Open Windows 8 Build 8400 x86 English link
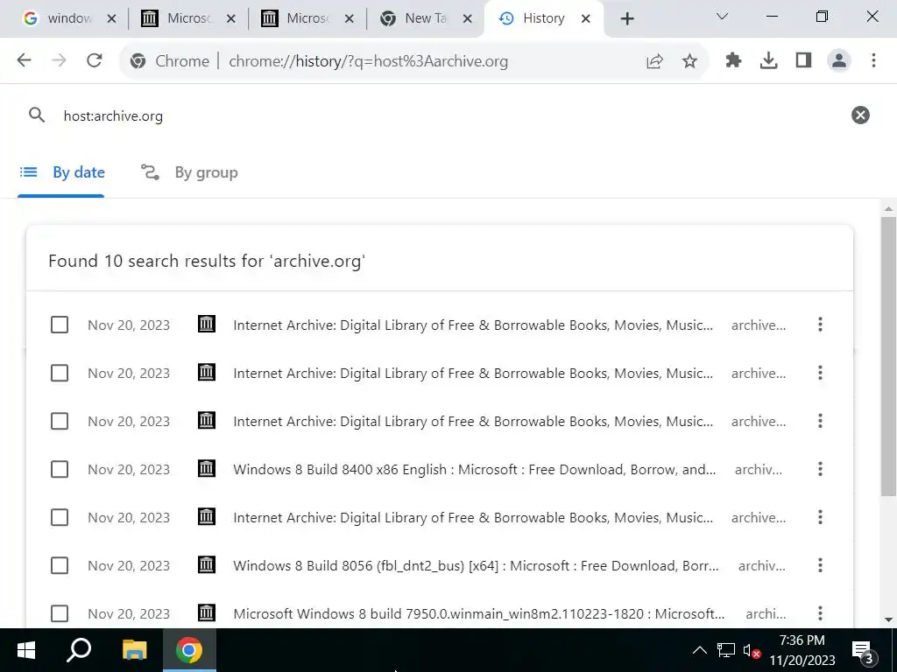Screen dimensions: 897x672 [474, 469]
